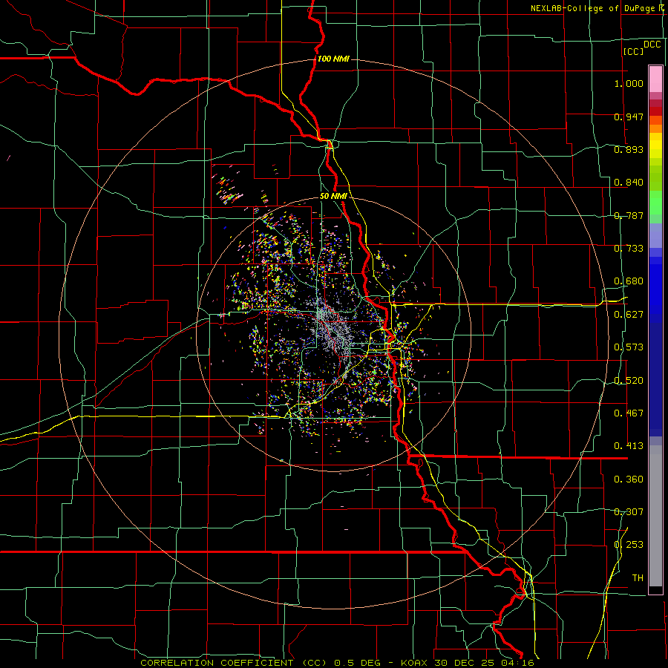Screen dimensions: 668x668
Task: Select the 0.733 color scale value
Action: pos(629,249)
